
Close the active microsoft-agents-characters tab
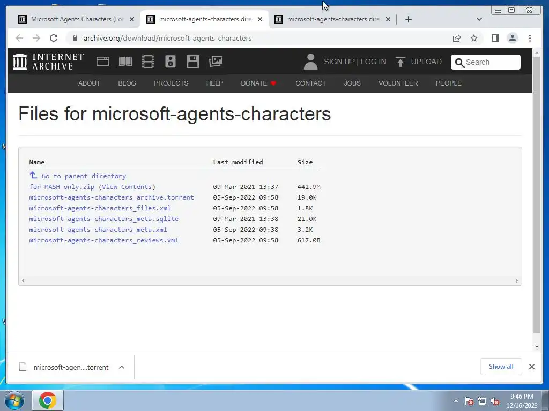click(x=260, y=19)
